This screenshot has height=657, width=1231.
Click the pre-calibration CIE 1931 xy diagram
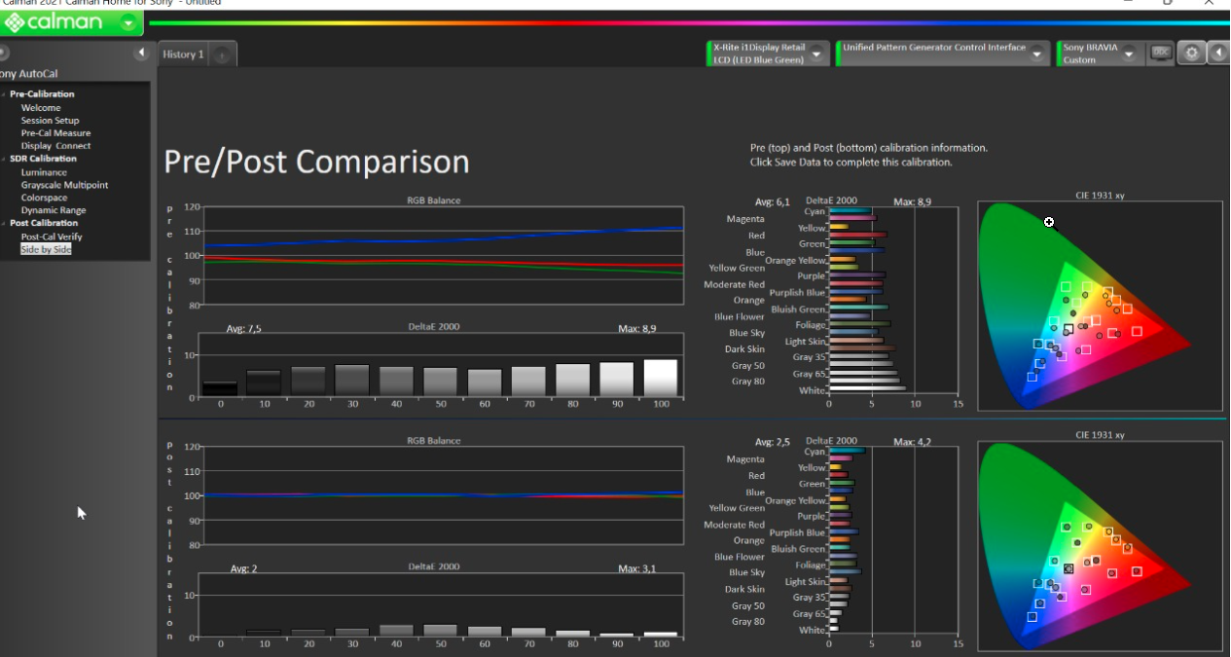tap(1100, 305)
